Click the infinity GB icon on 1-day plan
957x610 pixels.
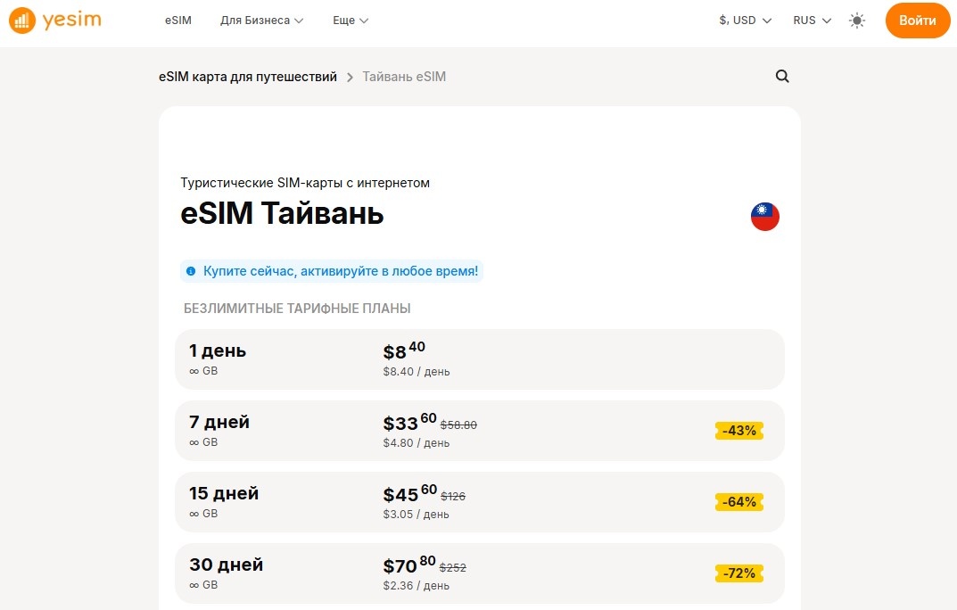click(x=196, y=371)
